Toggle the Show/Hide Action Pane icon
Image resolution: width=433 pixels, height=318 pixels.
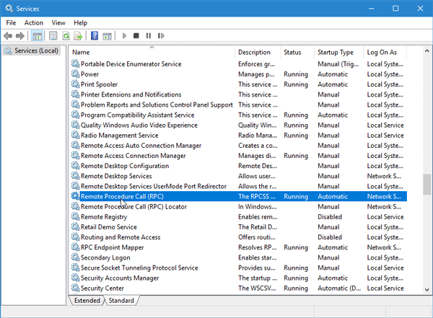pos(107,36)
